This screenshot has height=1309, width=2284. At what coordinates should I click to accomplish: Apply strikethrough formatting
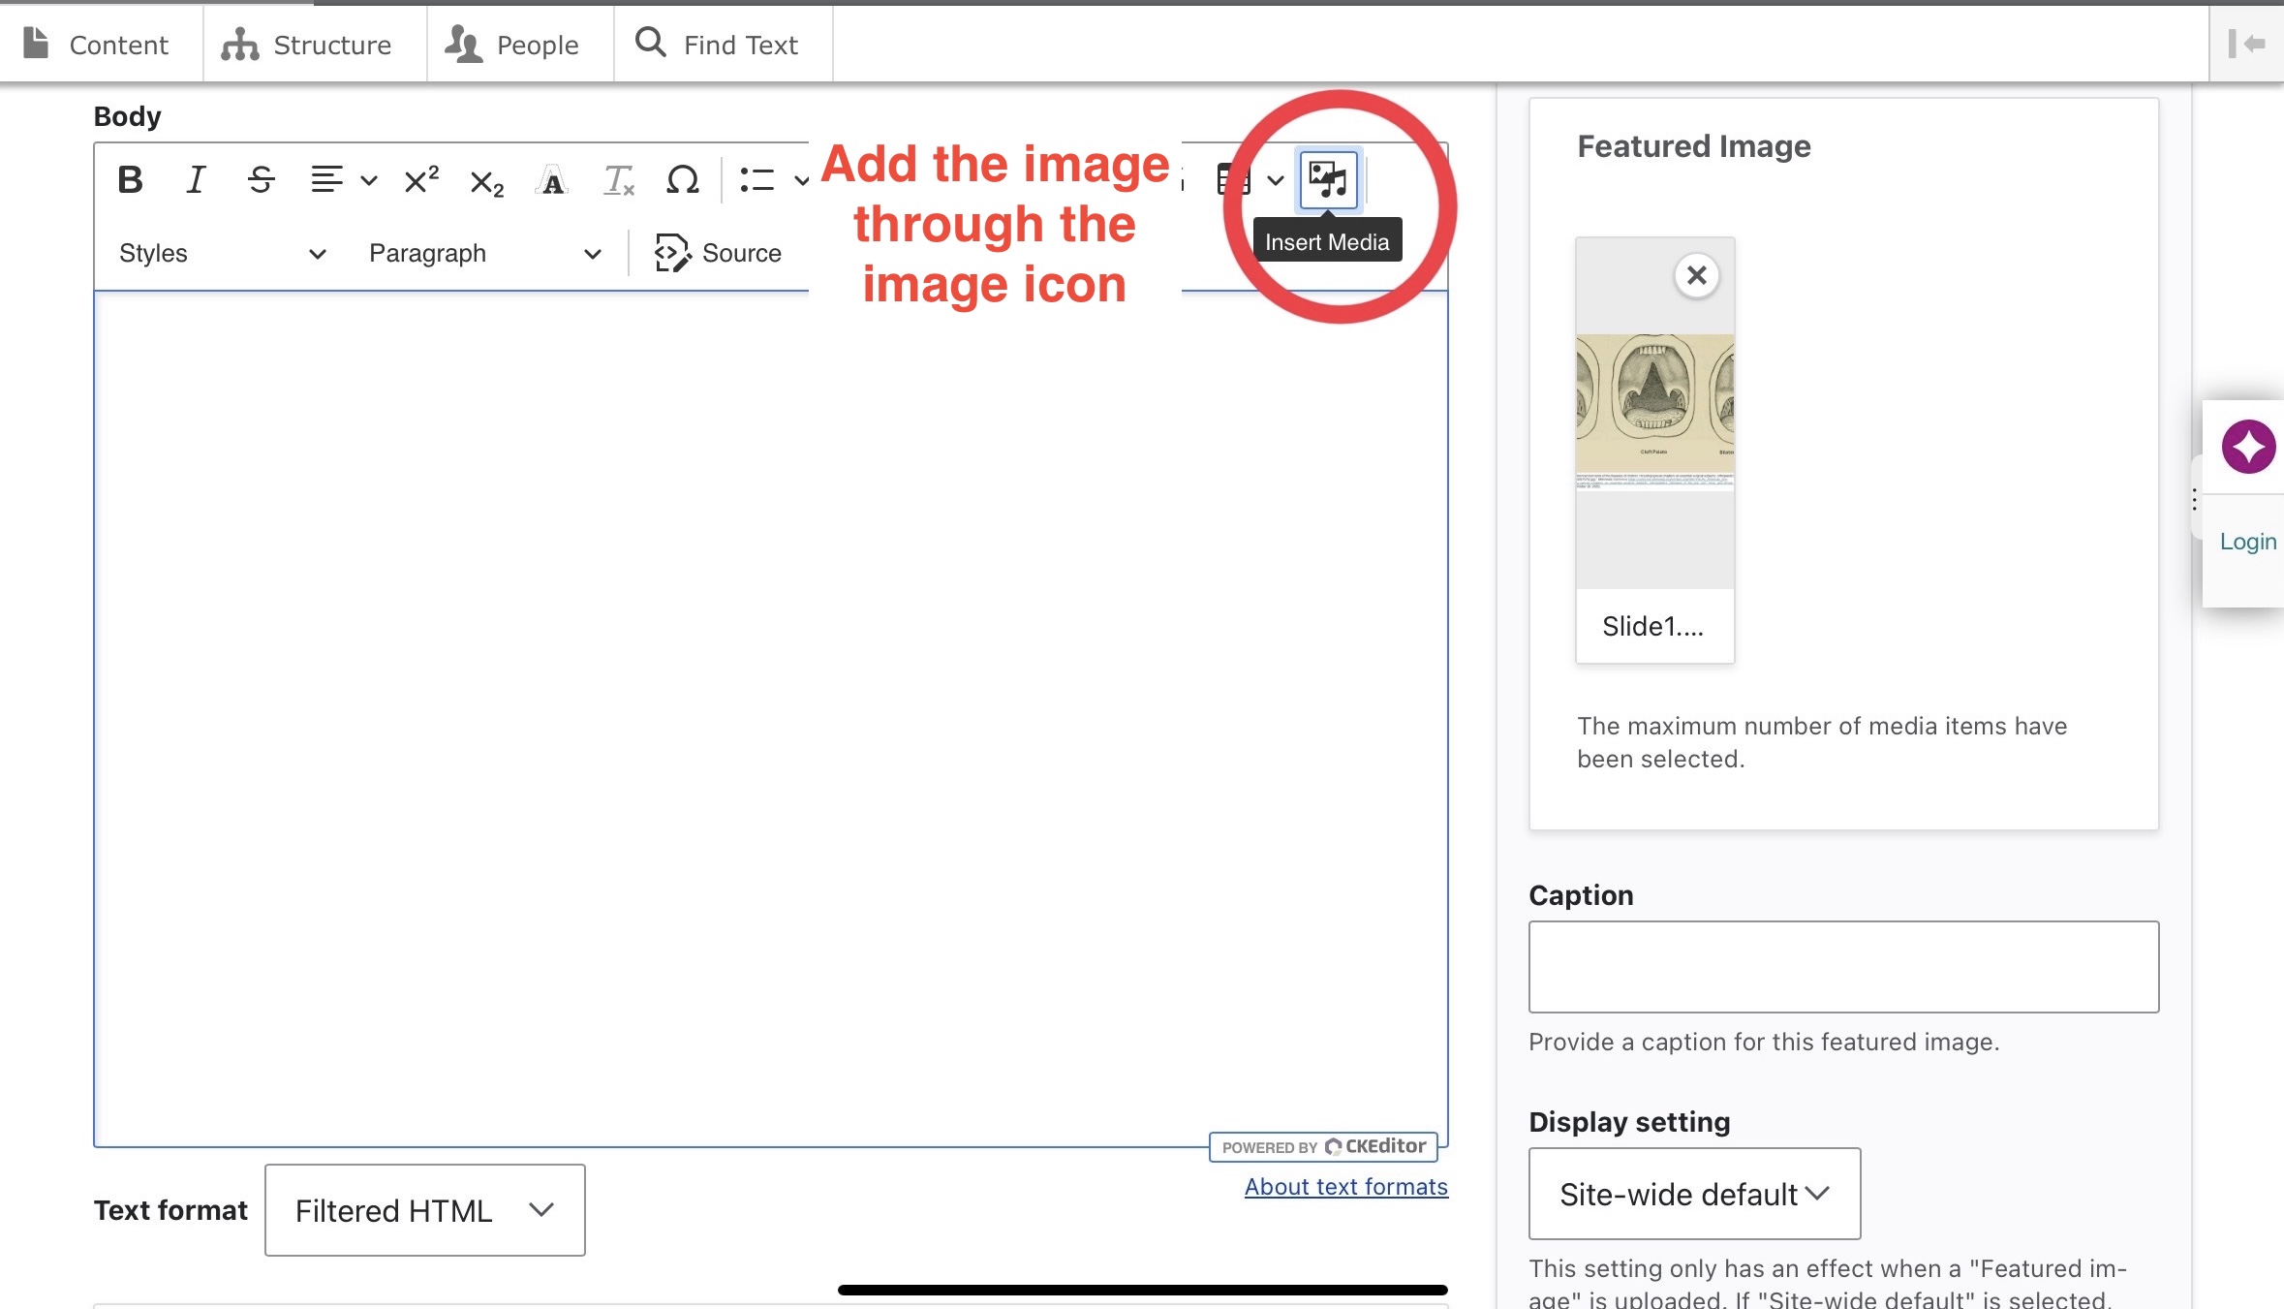[x=260, y=179]
